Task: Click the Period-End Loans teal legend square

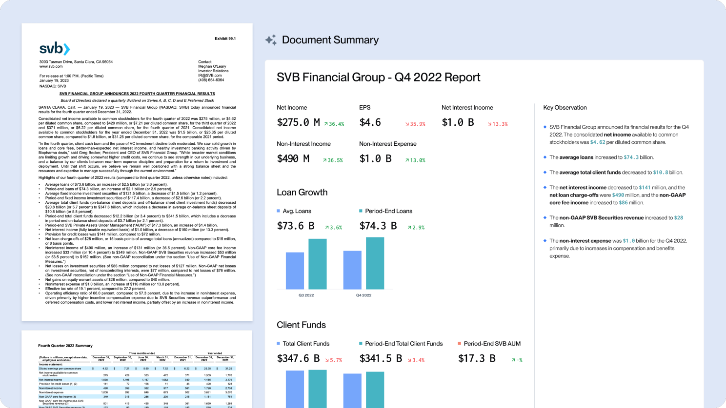Action: click(361, 211)
